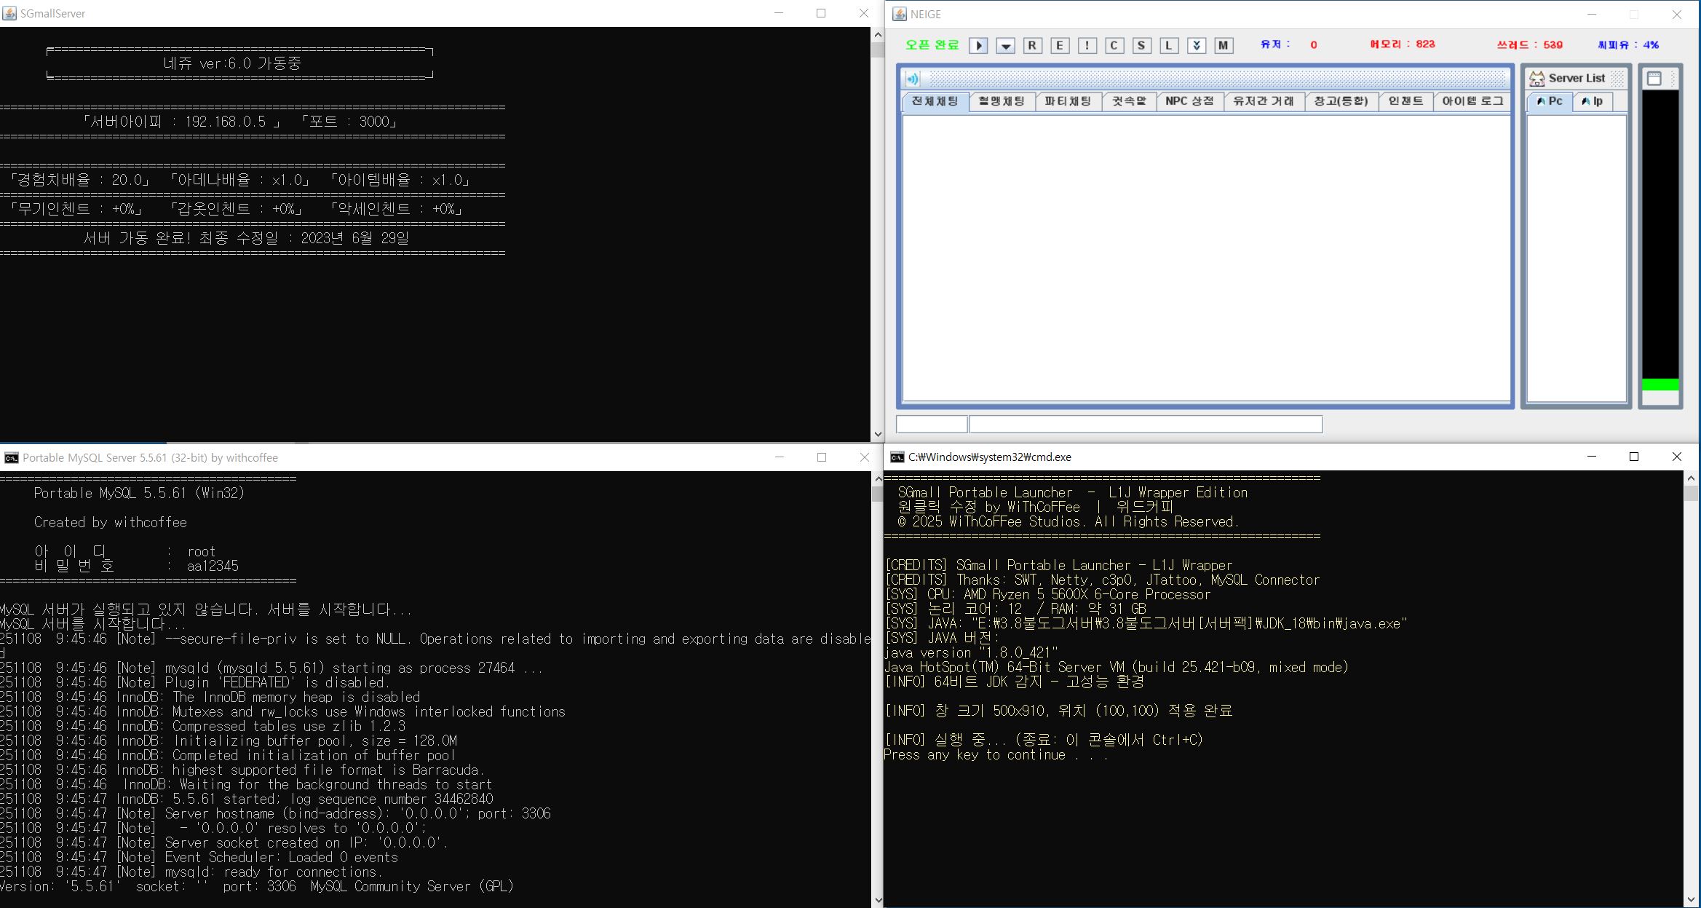Switch to the 혈맹채팅 tab

pos(1002,101)
